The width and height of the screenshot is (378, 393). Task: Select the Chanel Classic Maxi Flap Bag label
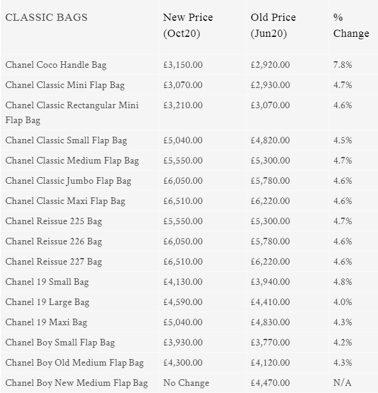65,201
